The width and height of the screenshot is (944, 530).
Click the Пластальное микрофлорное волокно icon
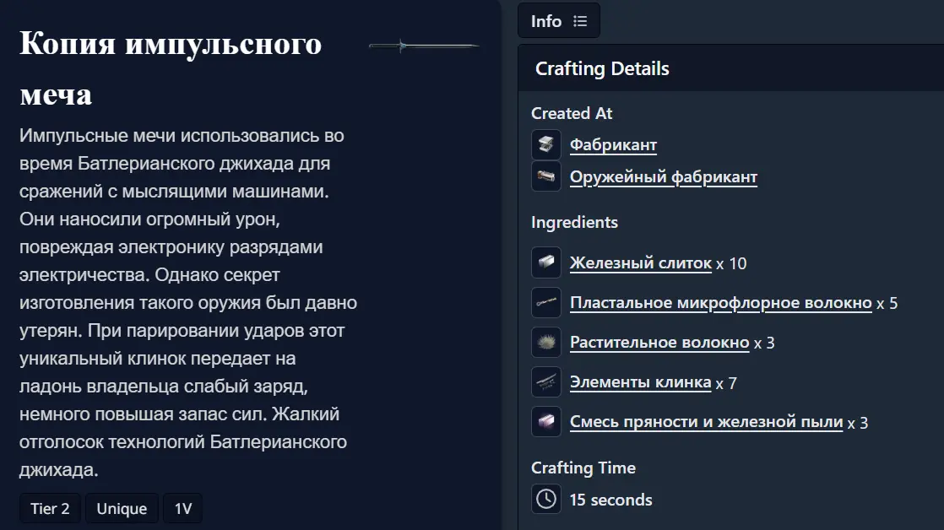coord(546,302)
